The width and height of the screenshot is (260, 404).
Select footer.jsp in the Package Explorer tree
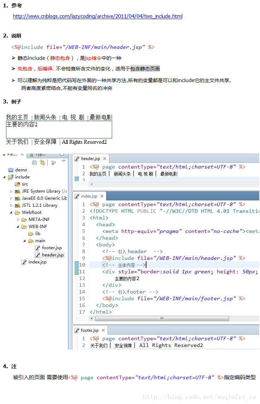click(x=49, y=248)
